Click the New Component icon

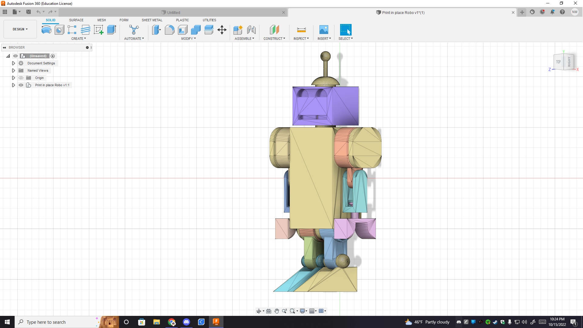pyautogui.click(x=238, y=30)
